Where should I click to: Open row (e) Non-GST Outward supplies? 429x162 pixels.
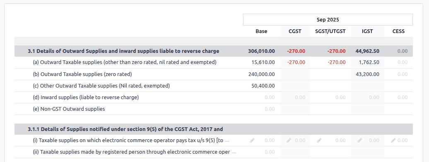[x=69, y=109]
